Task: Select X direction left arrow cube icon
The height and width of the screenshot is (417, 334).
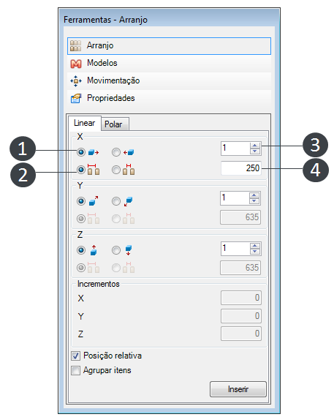Action: pyautogui.click(x=129, y=152)
